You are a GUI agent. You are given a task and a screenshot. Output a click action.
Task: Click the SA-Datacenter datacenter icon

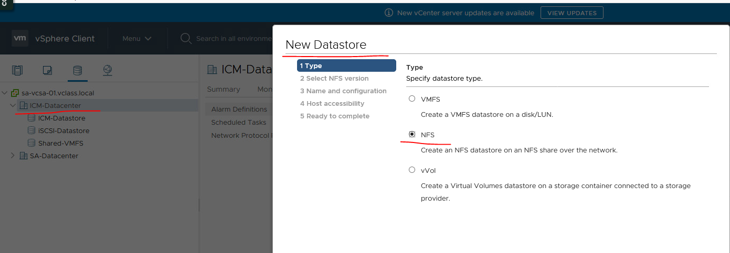pyautogui.click(x=24, y=156)
